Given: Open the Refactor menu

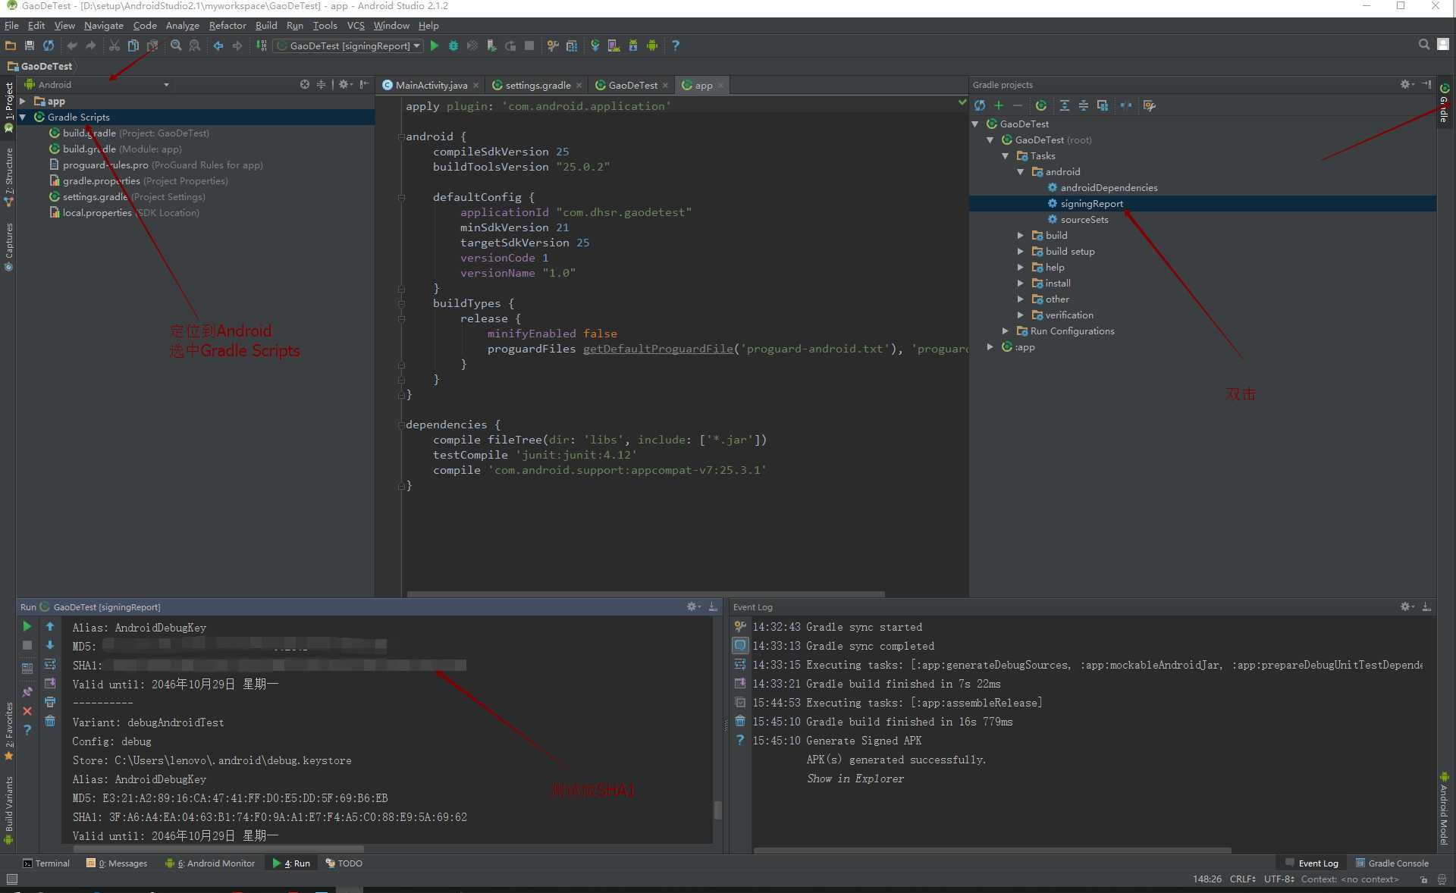Looking at the screenshot, I should 227,26.
